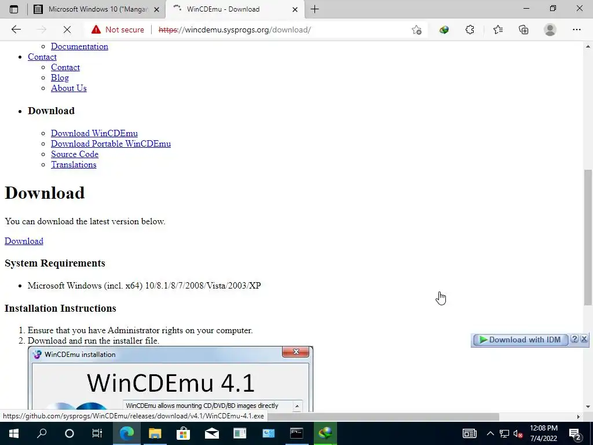This screenshot has height=445, width=593.
Task: Follow the Download Portable WinCDEmu link
Action: click(x=111, y=144)
